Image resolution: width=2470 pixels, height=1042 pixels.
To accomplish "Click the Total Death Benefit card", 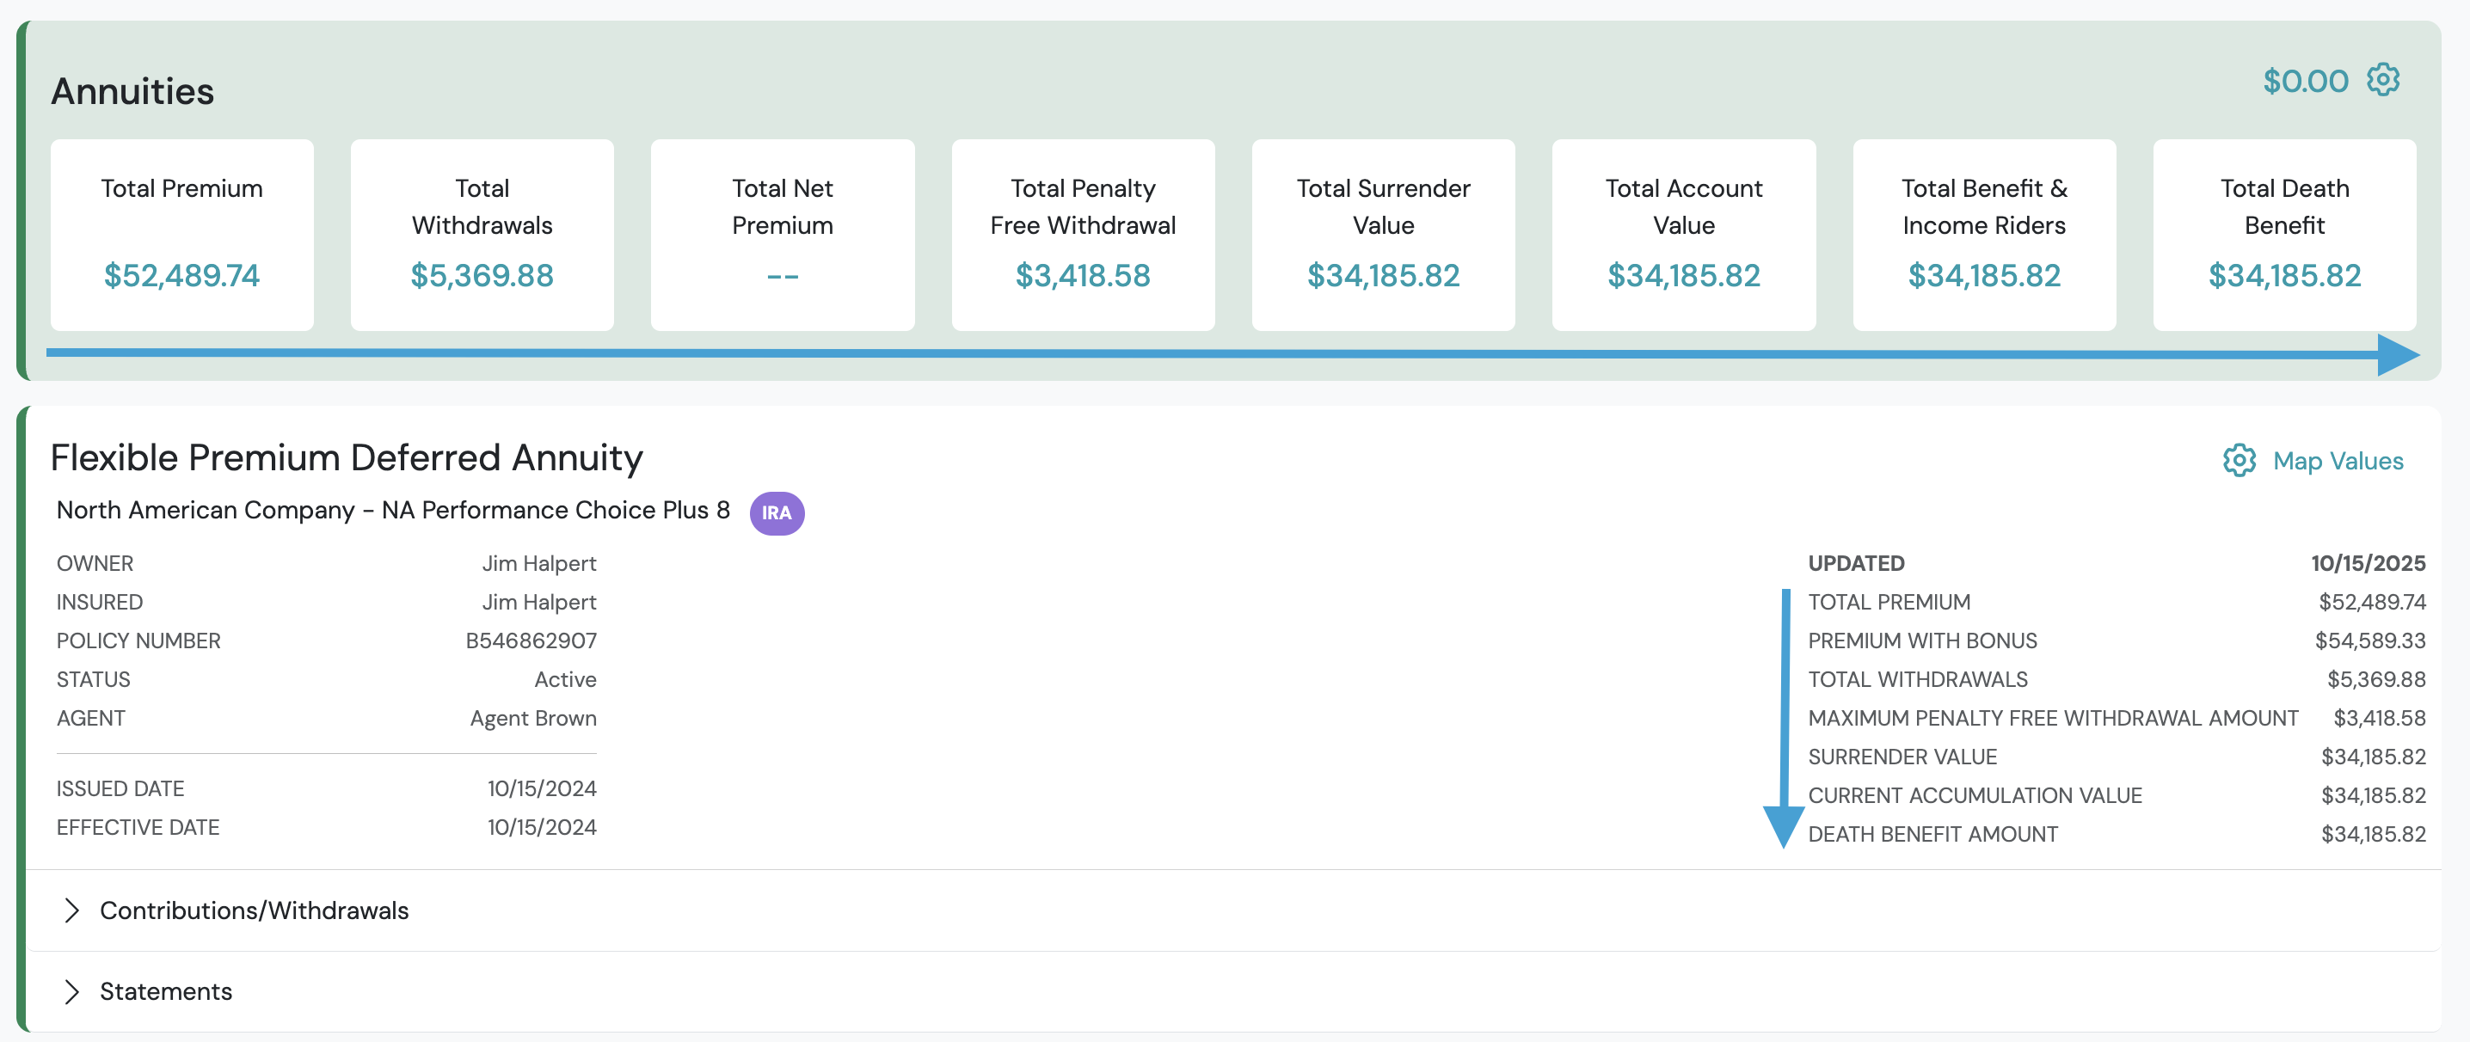I will point(2284,235).
